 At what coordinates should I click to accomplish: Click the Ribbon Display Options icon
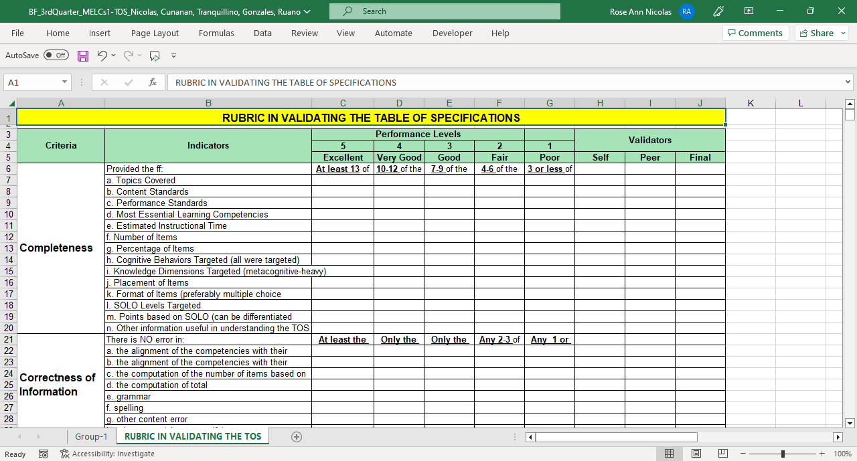click(x=749, y=11)
